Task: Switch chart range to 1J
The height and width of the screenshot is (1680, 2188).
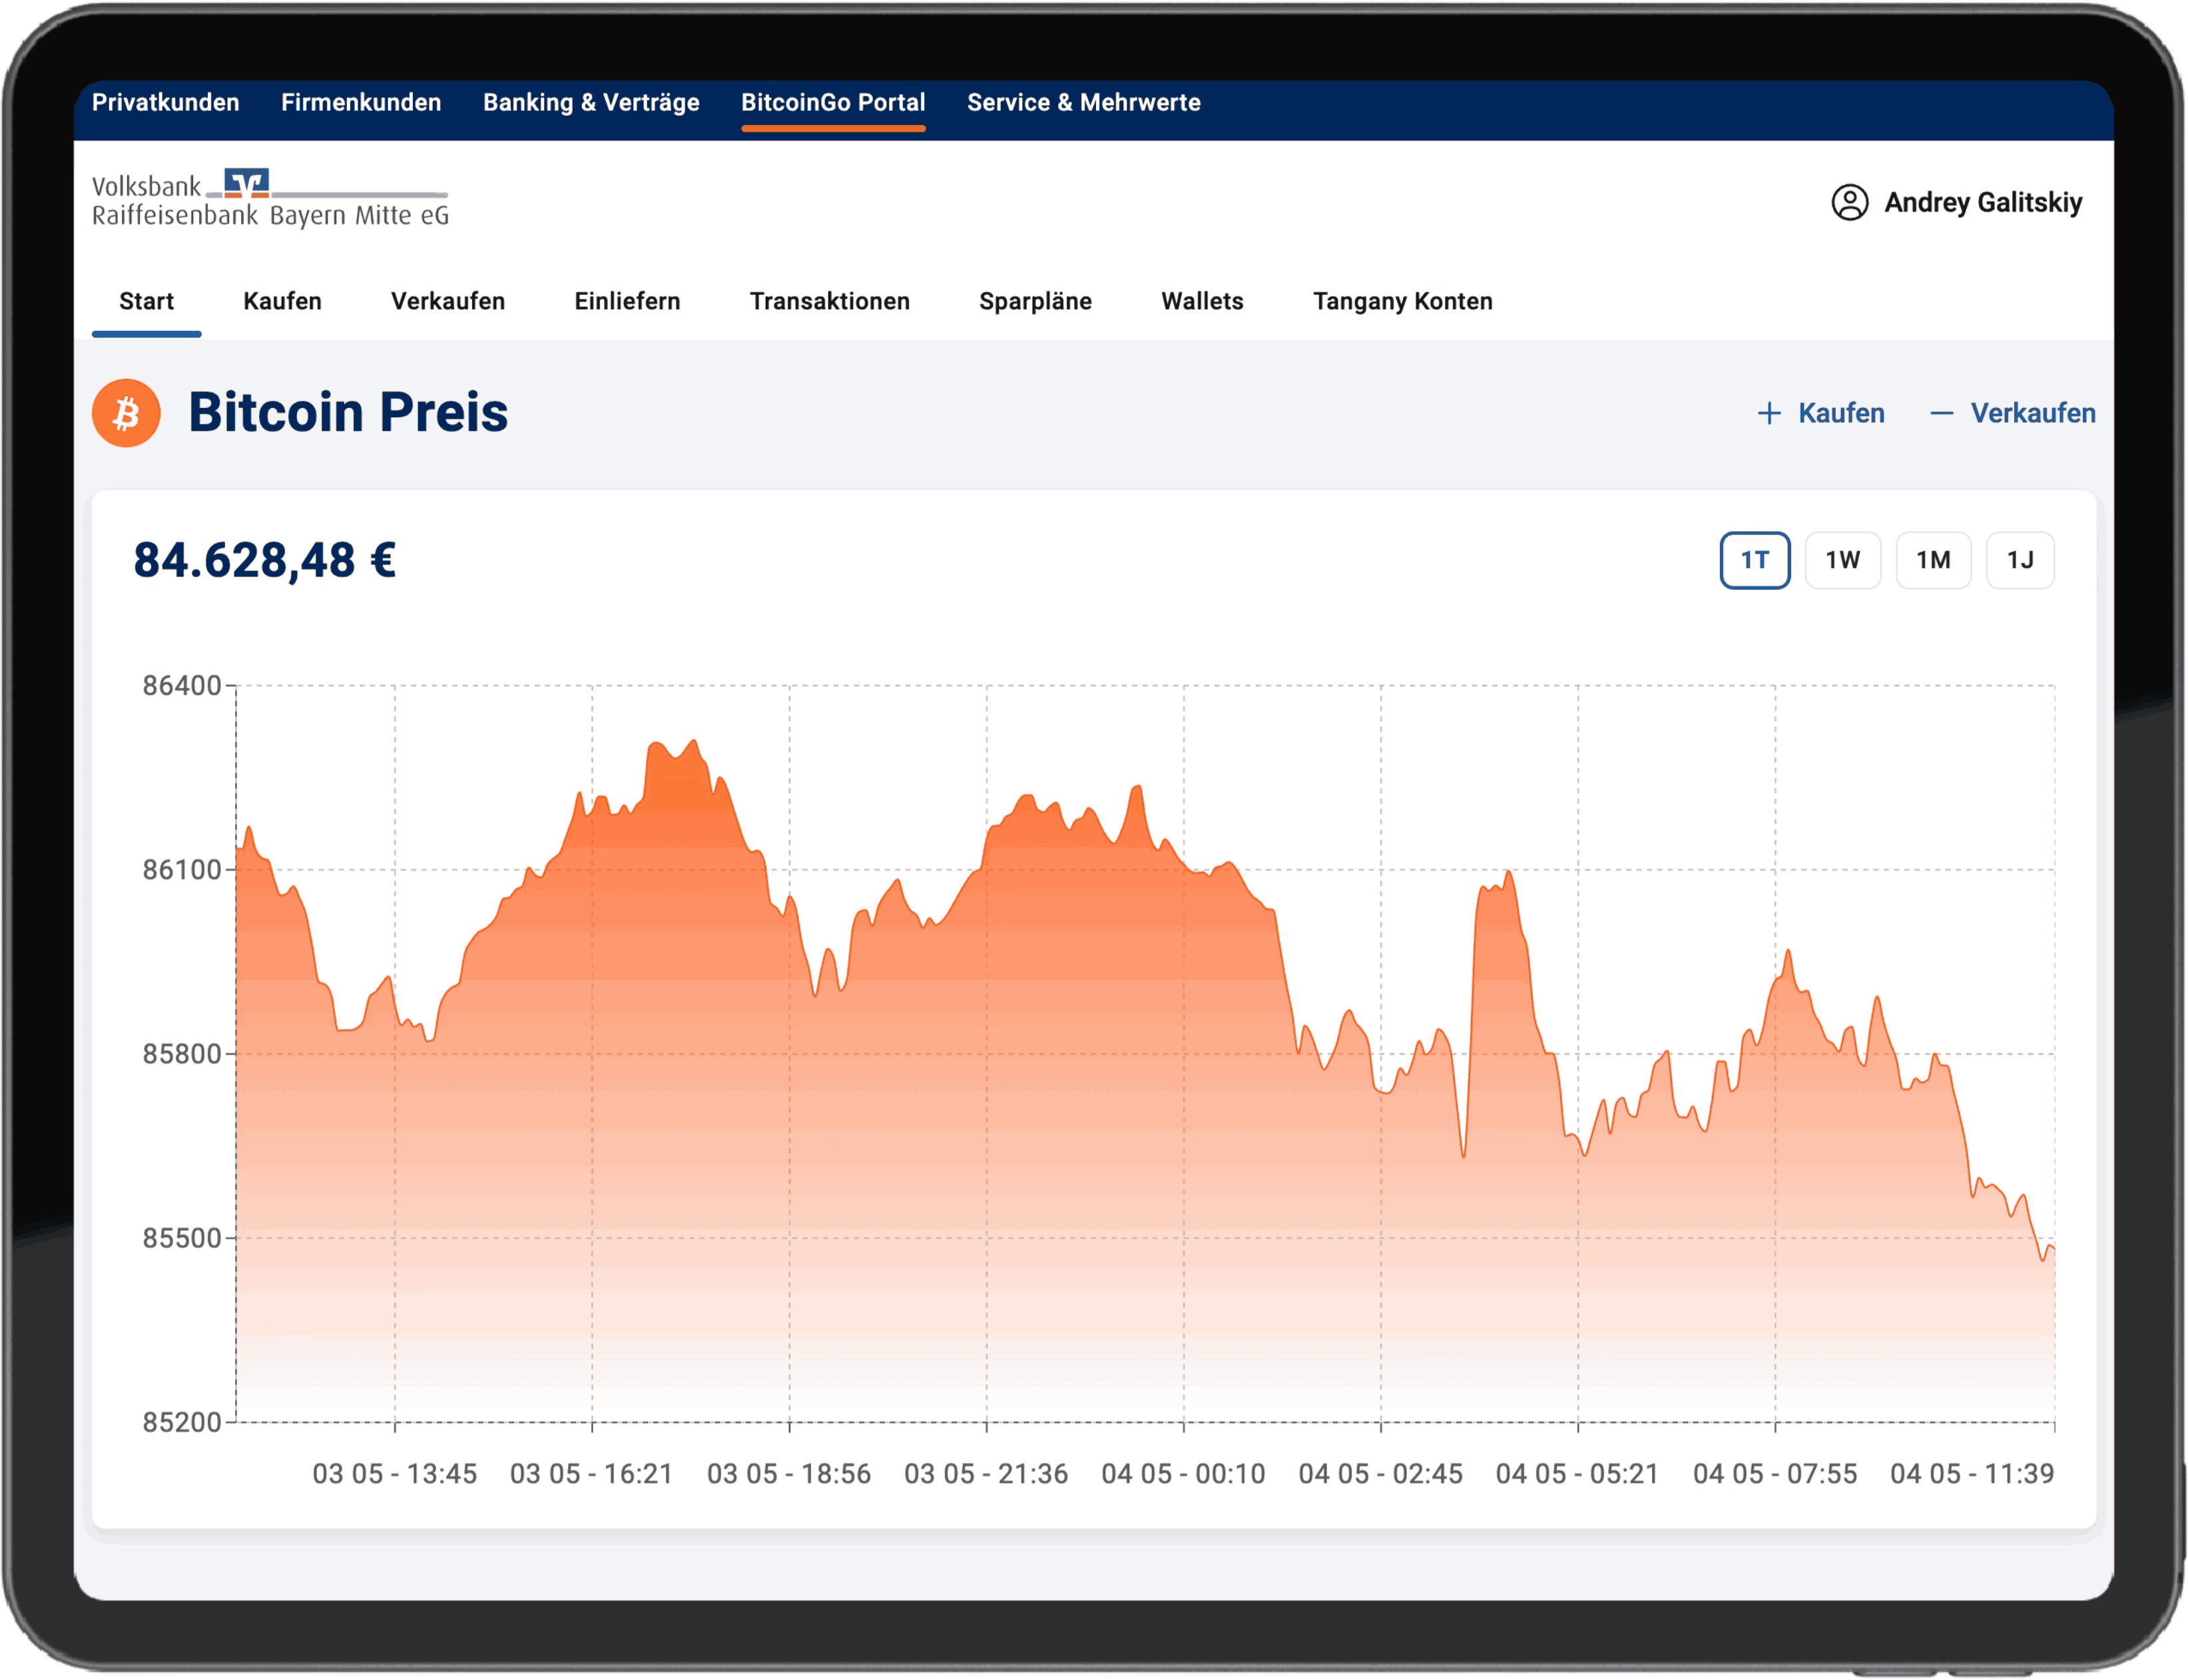Action: click(2019, 560)
